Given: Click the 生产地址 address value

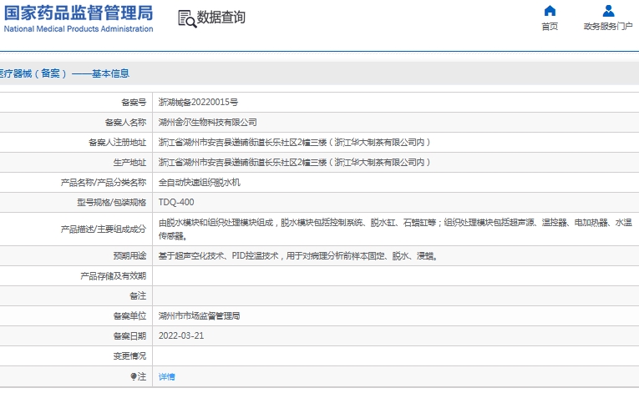Looking at the screenshot, I should [294, 162].
